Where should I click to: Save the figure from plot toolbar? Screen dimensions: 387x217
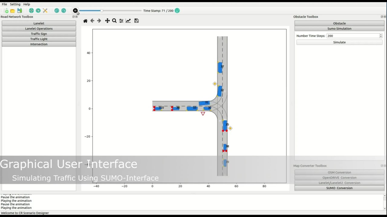coord(136,21)
